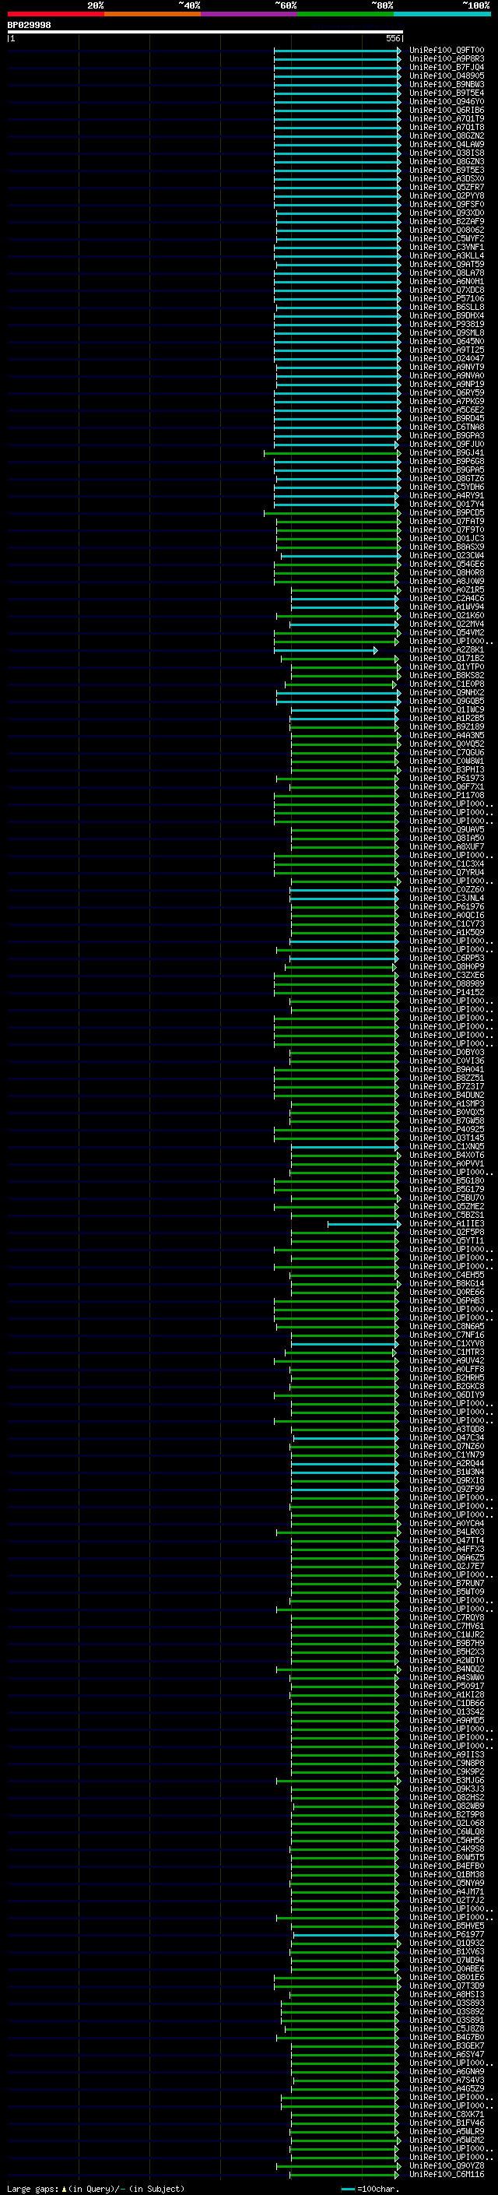Select hit label UniRef100_P57106
This screenshot has width=498, height=2195.
447,298
